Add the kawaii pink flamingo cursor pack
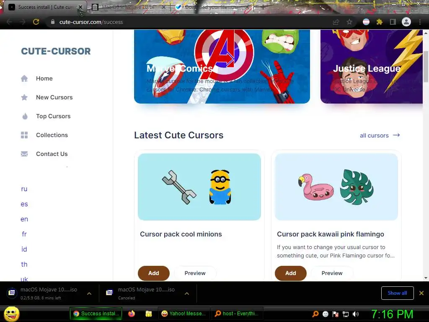Viewport: 429px width, 322px height. point(291,273)
